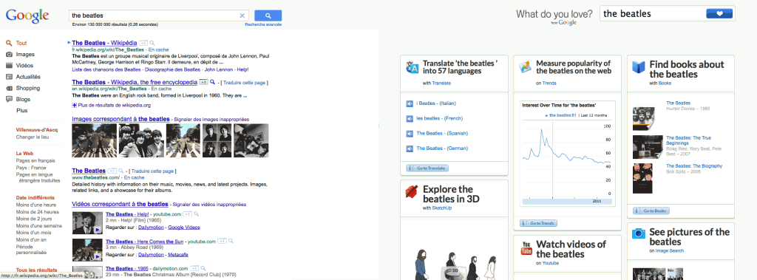Click the blue heart search button

(719, 13)
